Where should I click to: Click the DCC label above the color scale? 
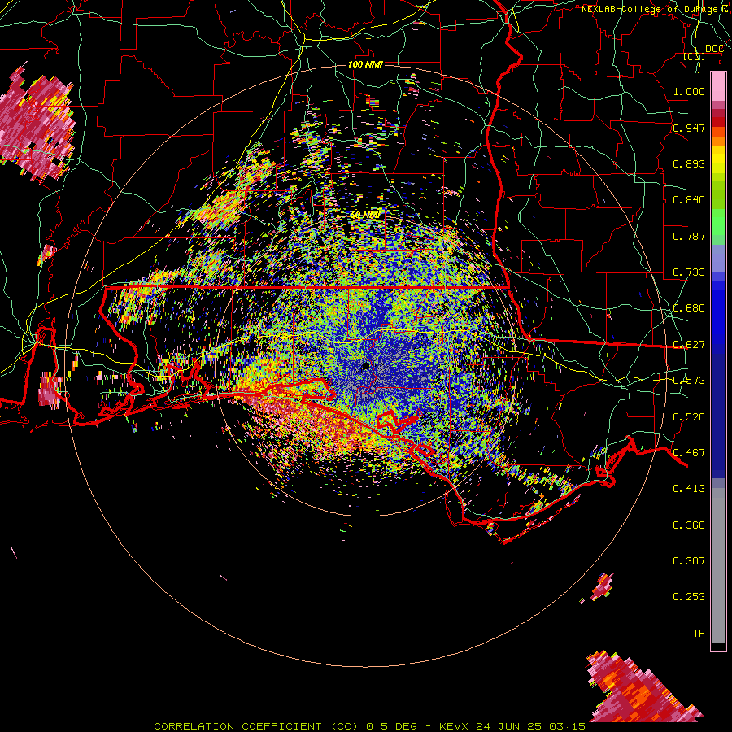(x=714, y=49)
